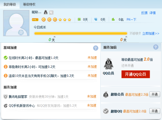This screenshot has width=162, height=120.
Task: Click the QQ手机版游戏中心 icon
Action: [6, 106]
